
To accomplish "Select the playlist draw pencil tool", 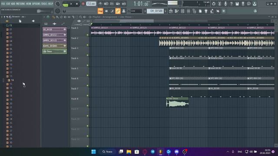I will [53, 17].
